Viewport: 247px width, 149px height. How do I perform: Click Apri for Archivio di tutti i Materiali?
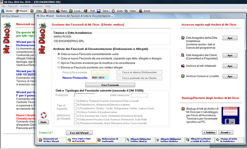pyautogui.click(x=230, y=66)
